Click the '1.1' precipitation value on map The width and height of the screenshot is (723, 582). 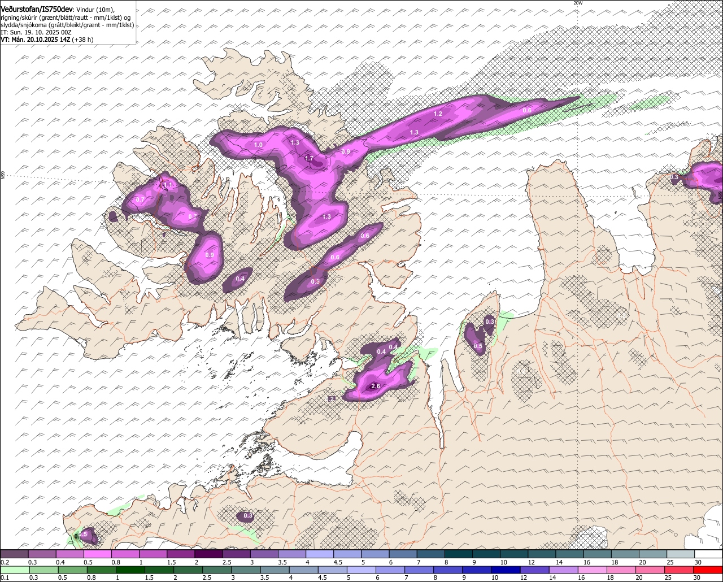(x=168, y=185)
